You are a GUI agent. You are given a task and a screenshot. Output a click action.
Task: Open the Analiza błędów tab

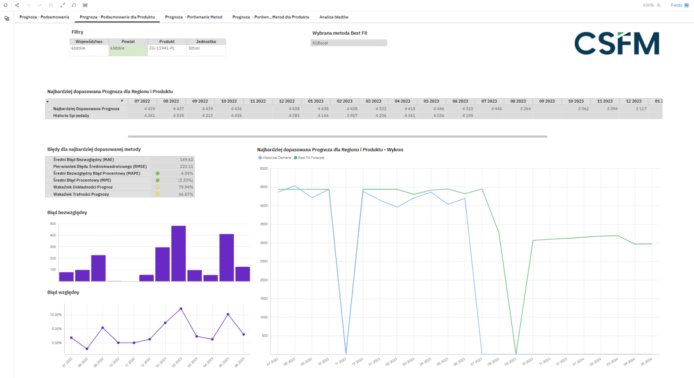334,17
